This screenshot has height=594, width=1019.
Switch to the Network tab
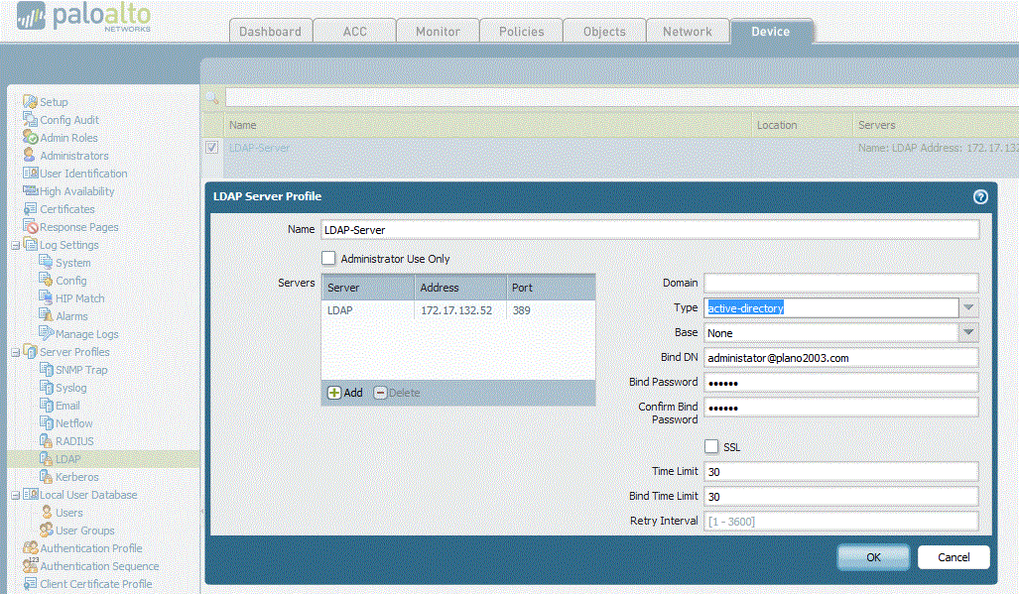click(688, 31)
